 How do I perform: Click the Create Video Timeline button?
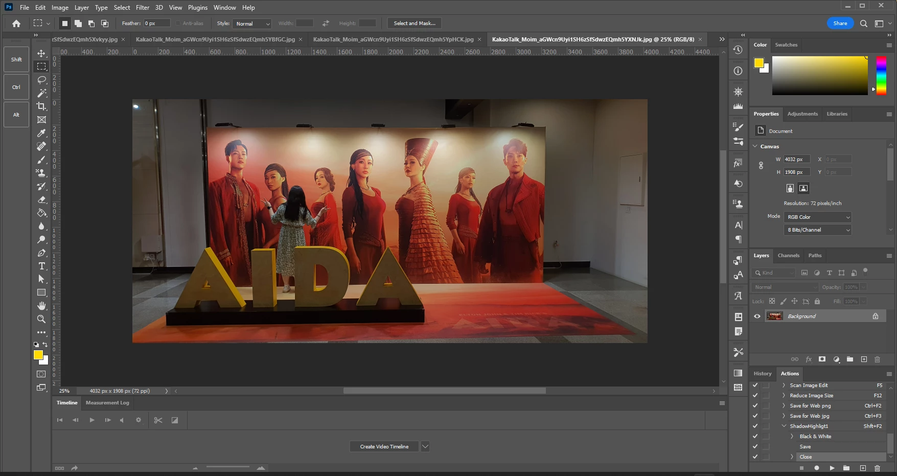pyautogui.click(x=384, y=446)
